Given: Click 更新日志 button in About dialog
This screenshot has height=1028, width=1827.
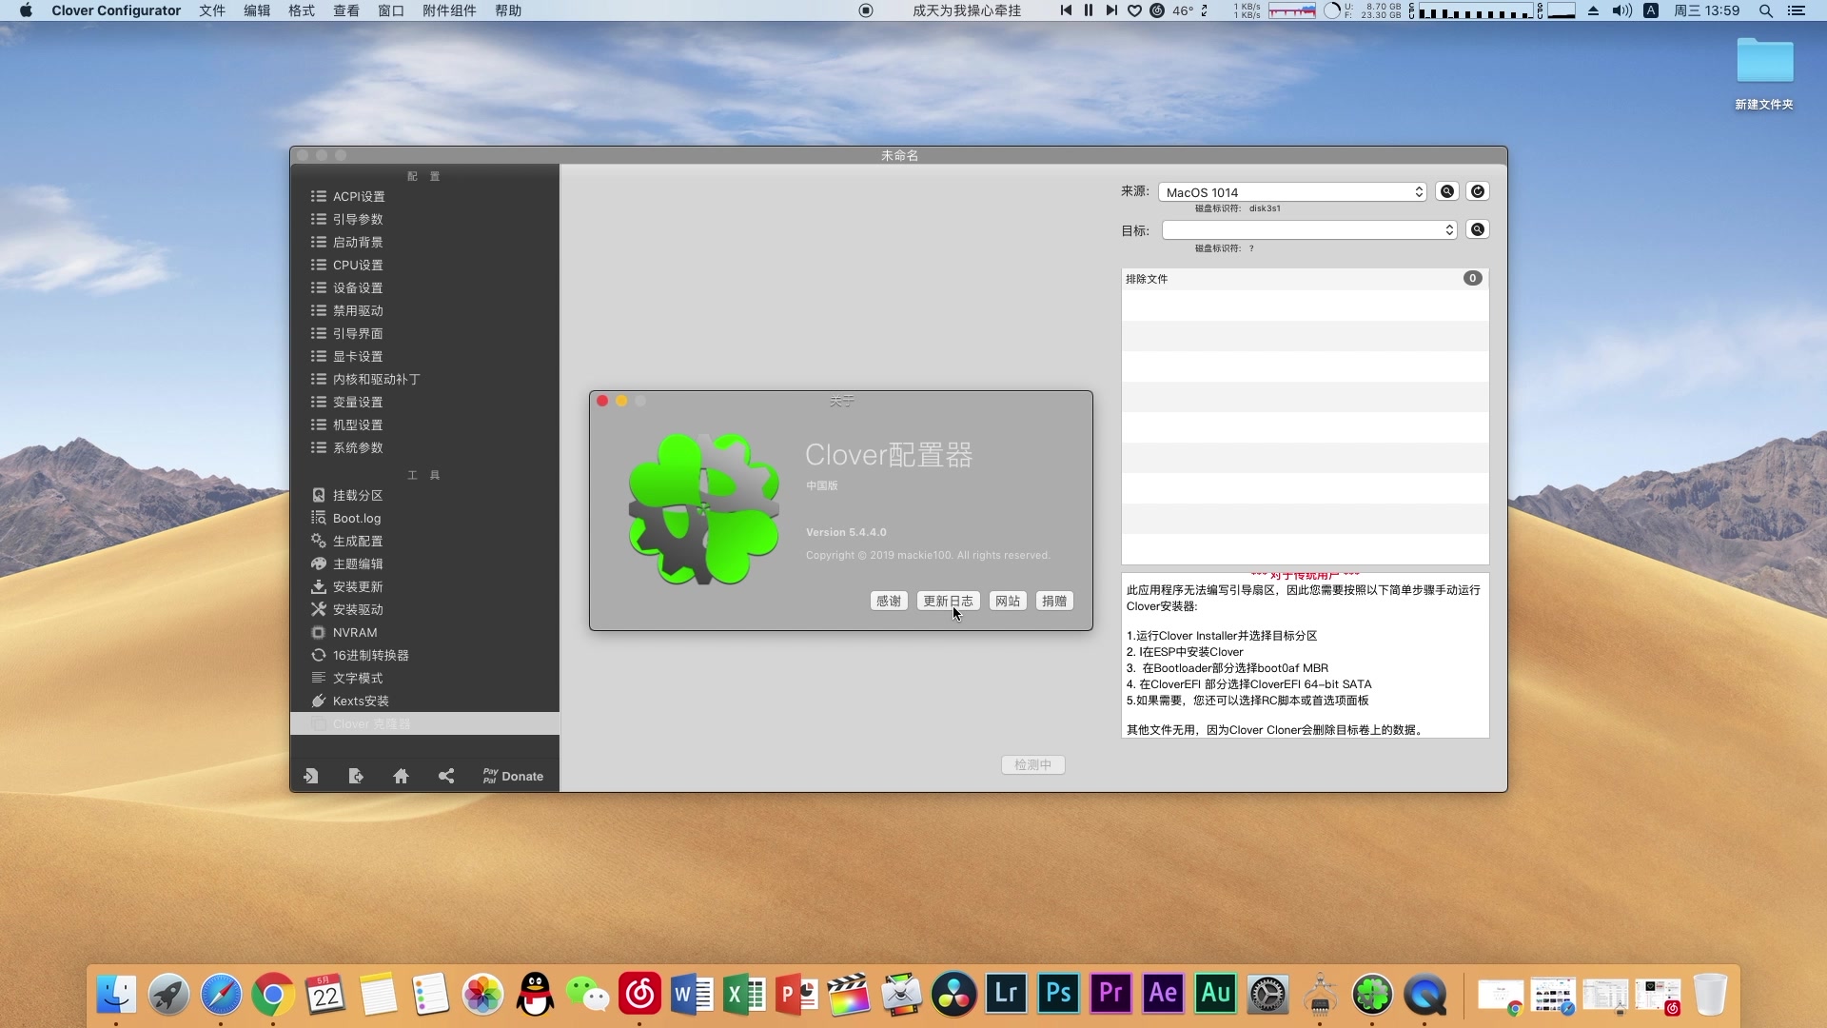Looking at the screenshot, I should [948, 601].
